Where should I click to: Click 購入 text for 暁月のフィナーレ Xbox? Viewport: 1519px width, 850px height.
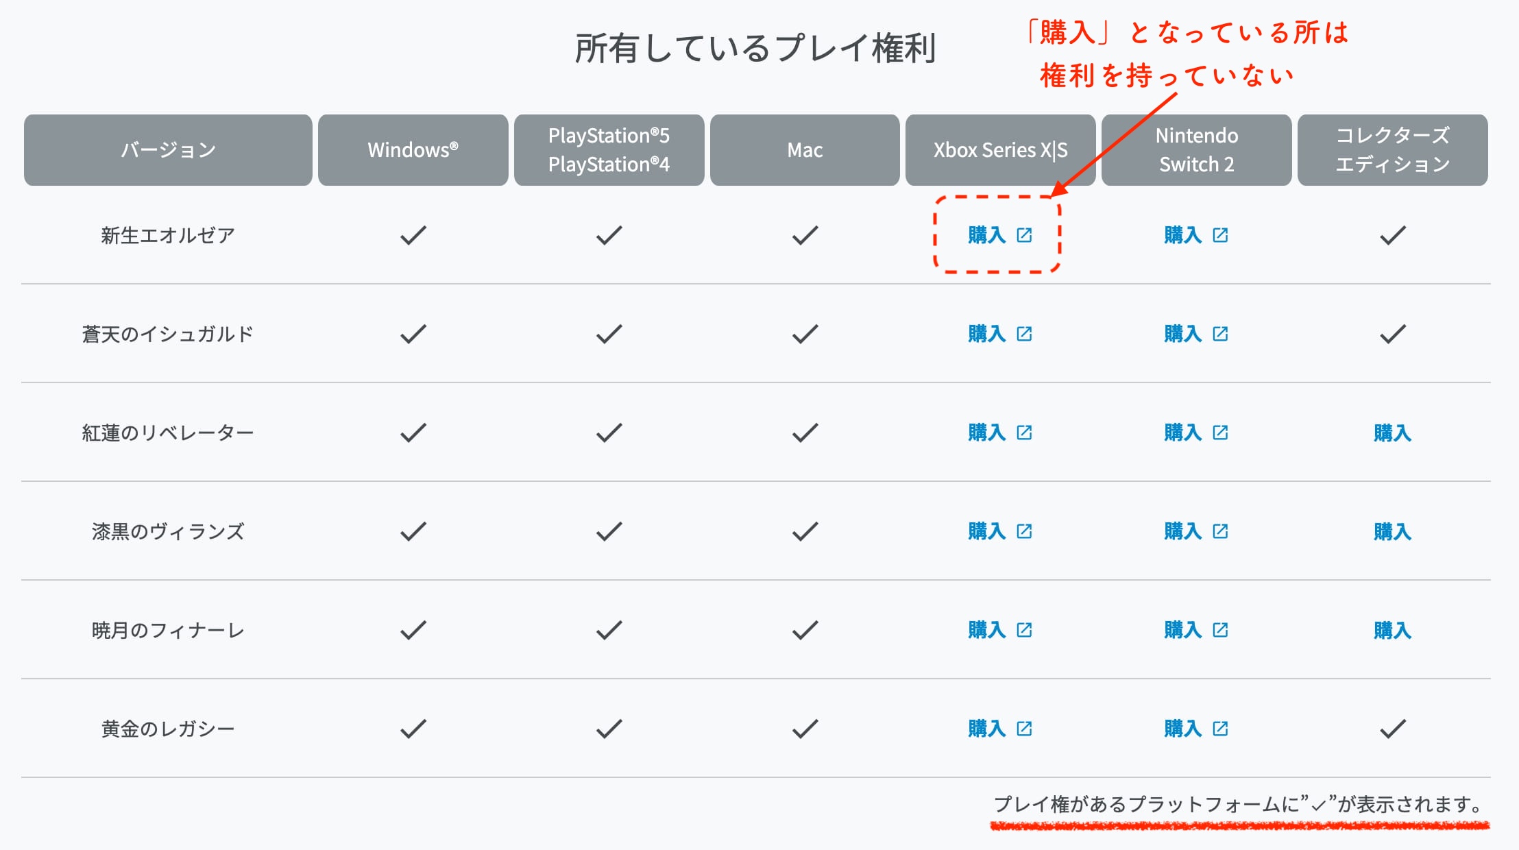coord(987,630)
